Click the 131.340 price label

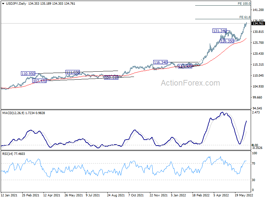(x=219, y=31)
